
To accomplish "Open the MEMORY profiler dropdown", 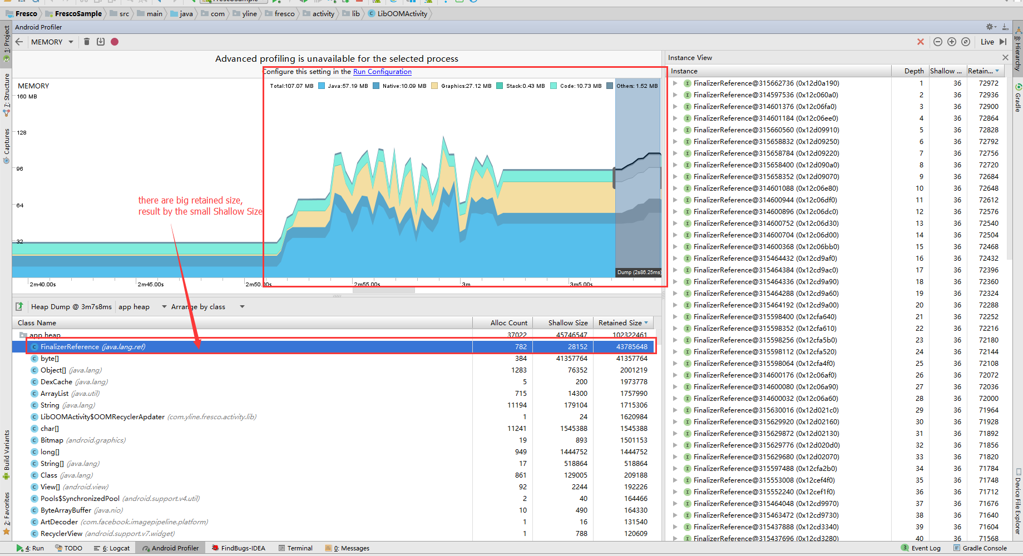I will [52, 42].
